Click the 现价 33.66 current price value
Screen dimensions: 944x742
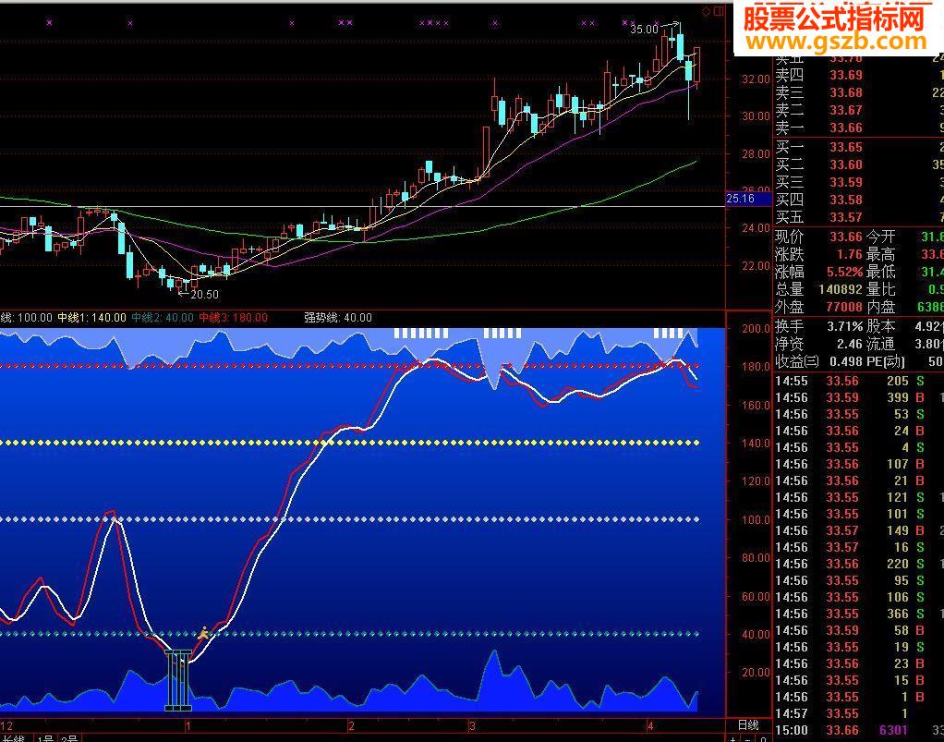point(846,237)
